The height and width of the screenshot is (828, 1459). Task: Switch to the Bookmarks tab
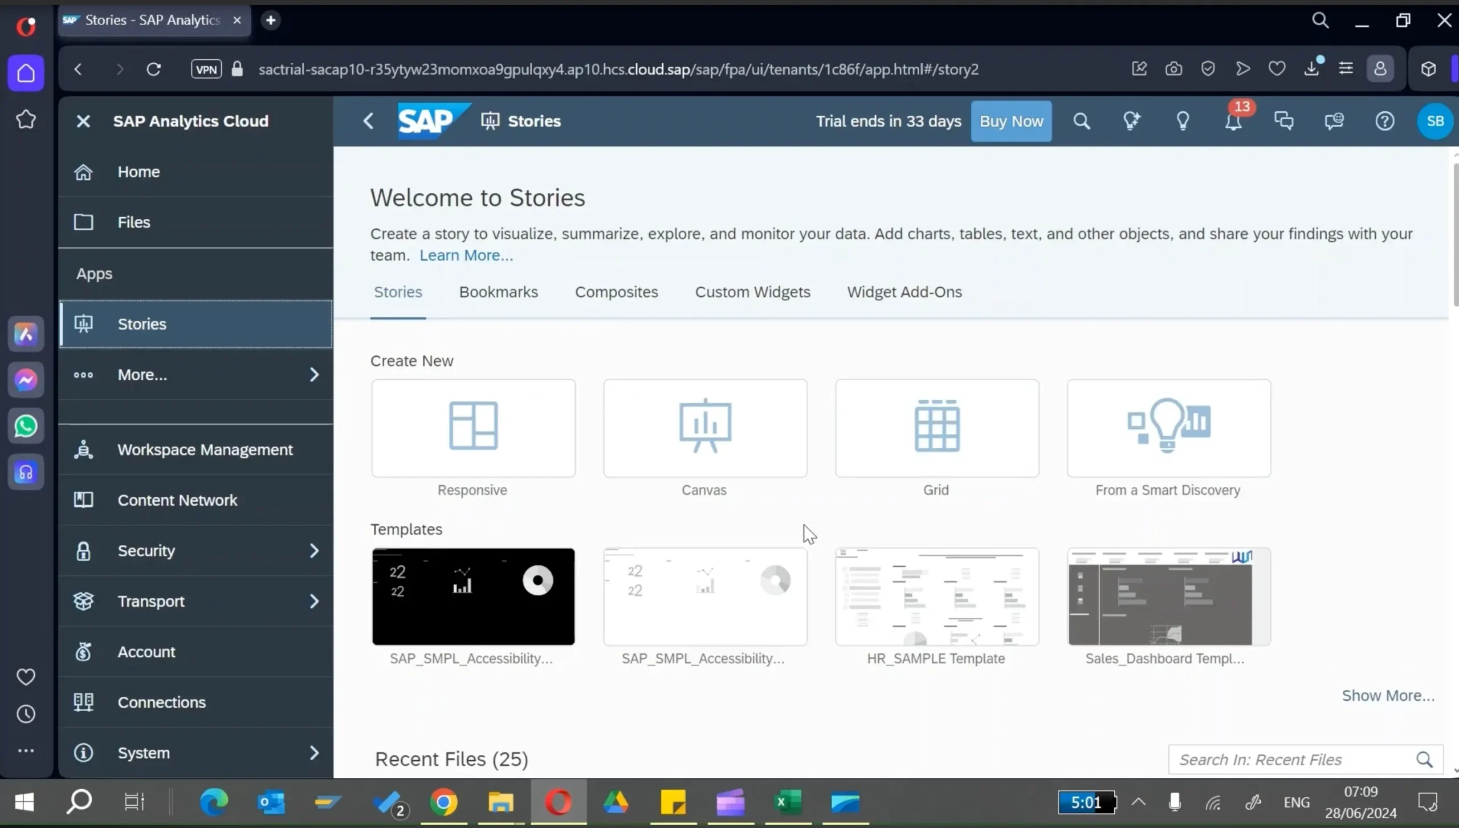pyautogui.click(x=498, y=292)
